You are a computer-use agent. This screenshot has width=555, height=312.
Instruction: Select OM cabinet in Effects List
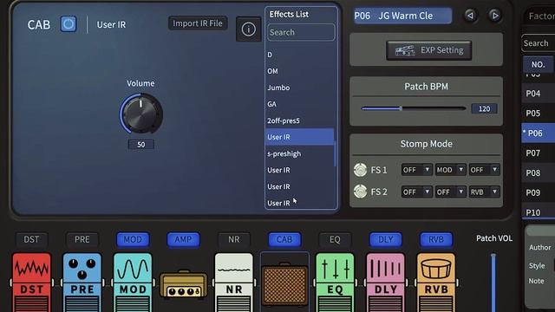[299, 71]
